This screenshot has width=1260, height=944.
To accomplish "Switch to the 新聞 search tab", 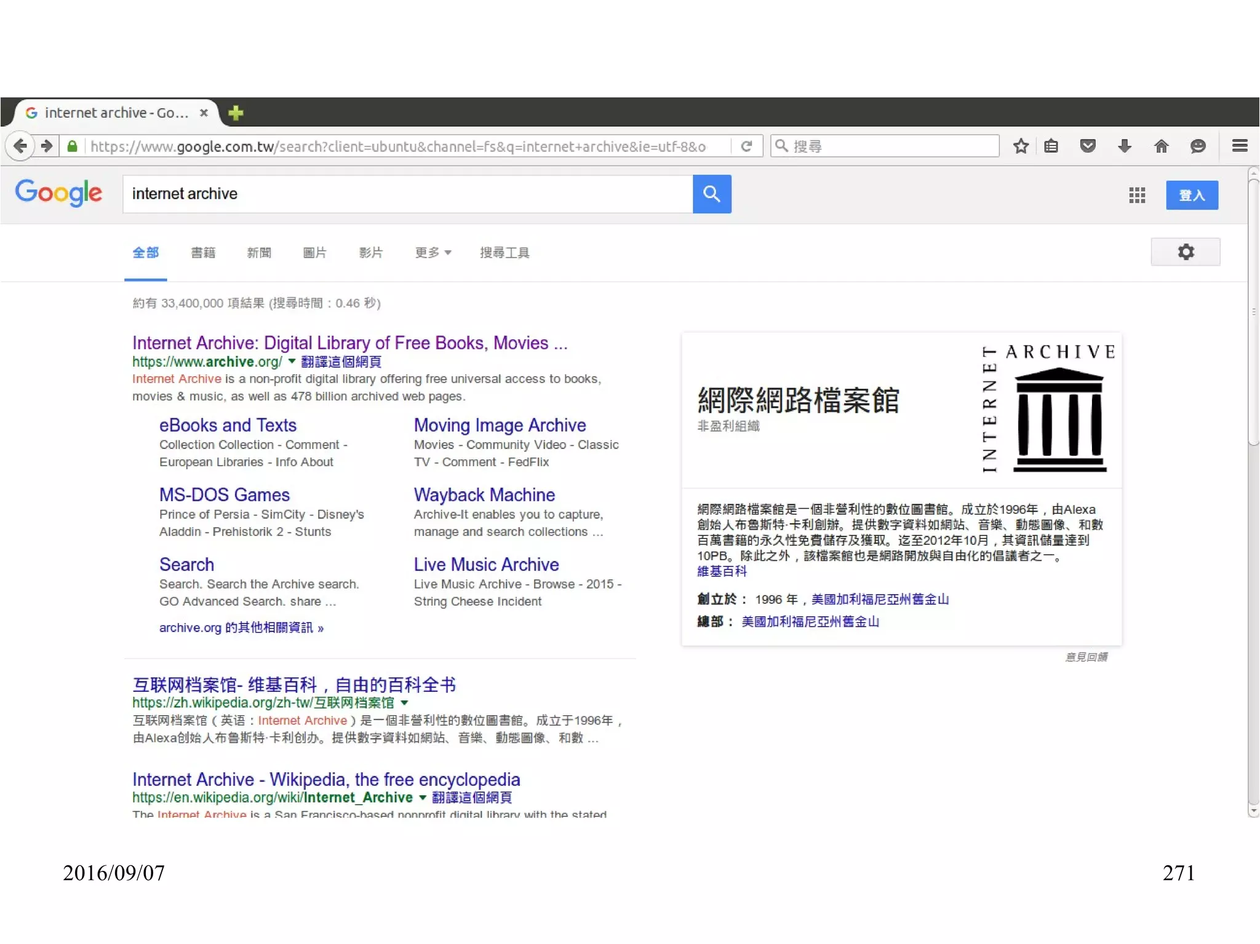I will point(259,253).
